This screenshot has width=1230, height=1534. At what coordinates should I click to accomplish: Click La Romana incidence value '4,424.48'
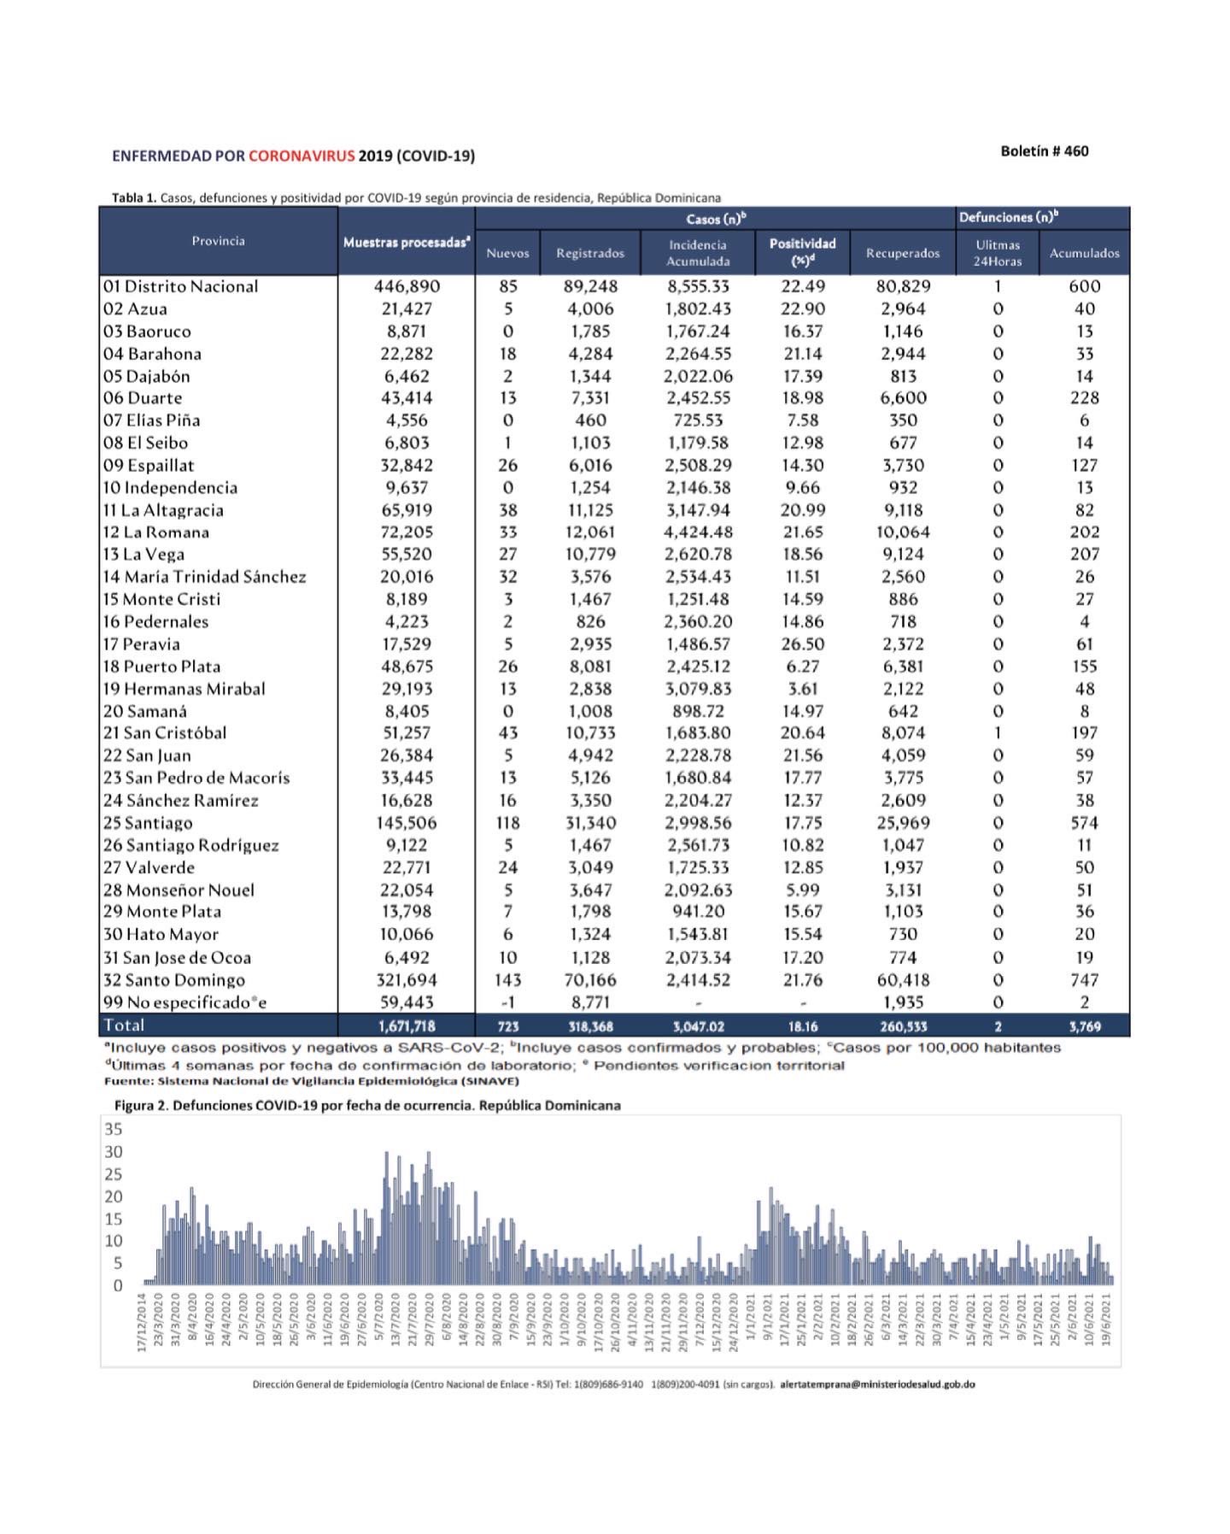pos(698,532)
